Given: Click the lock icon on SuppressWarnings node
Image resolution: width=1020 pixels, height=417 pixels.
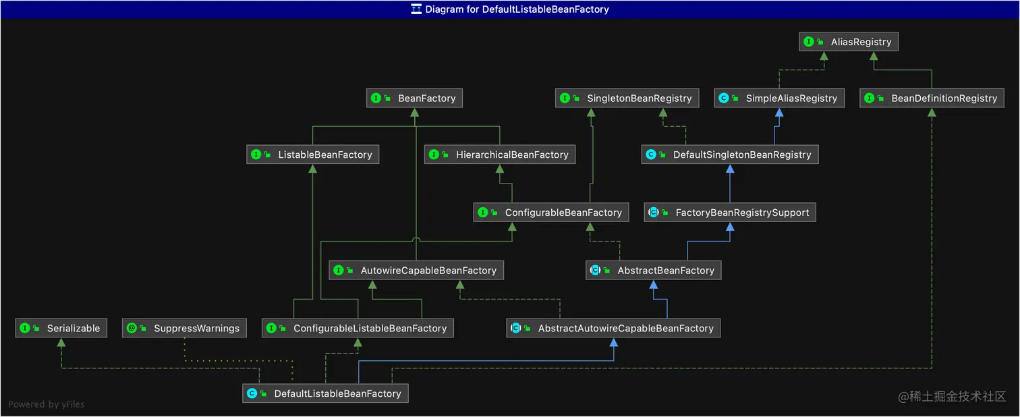Looking at the screenshot, I should [x=143, y=329].
